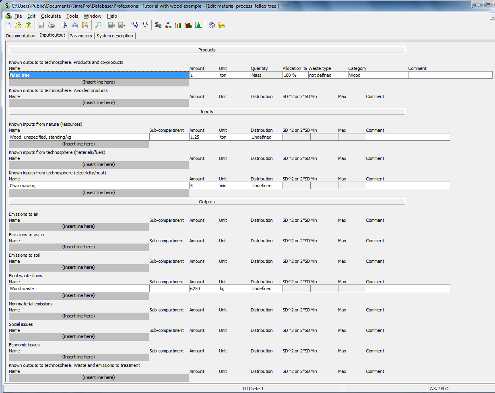Click the Cut scissors icon

tap(65, 25)
